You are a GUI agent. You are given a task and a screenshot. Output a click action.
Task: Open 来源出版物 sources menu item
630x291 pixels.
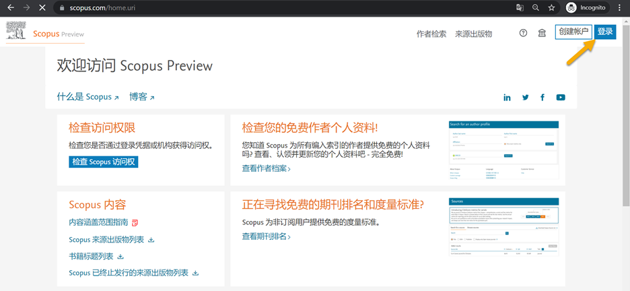(473, 34)
